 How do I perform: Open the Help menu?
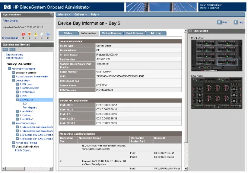[x=95, y=15]
